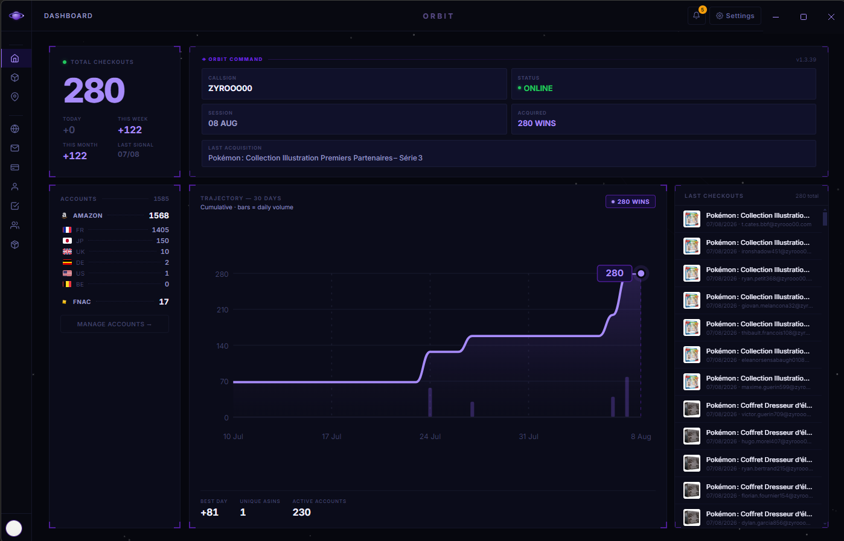The image size is (844, 541).
Task: Select ryan.bertrand215 checkout row
Action: tap(749, 463)
